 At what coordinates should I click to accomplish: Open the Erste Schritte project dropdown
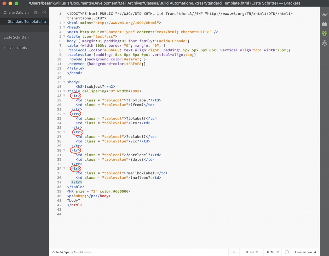pos(16,37)
